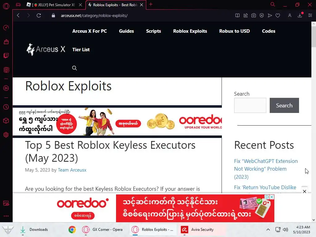Open Top 5 Best Roblox Keyless Executors post
Image resolution: width=316 pixels, height=237 pixels.
click(110, 151)
